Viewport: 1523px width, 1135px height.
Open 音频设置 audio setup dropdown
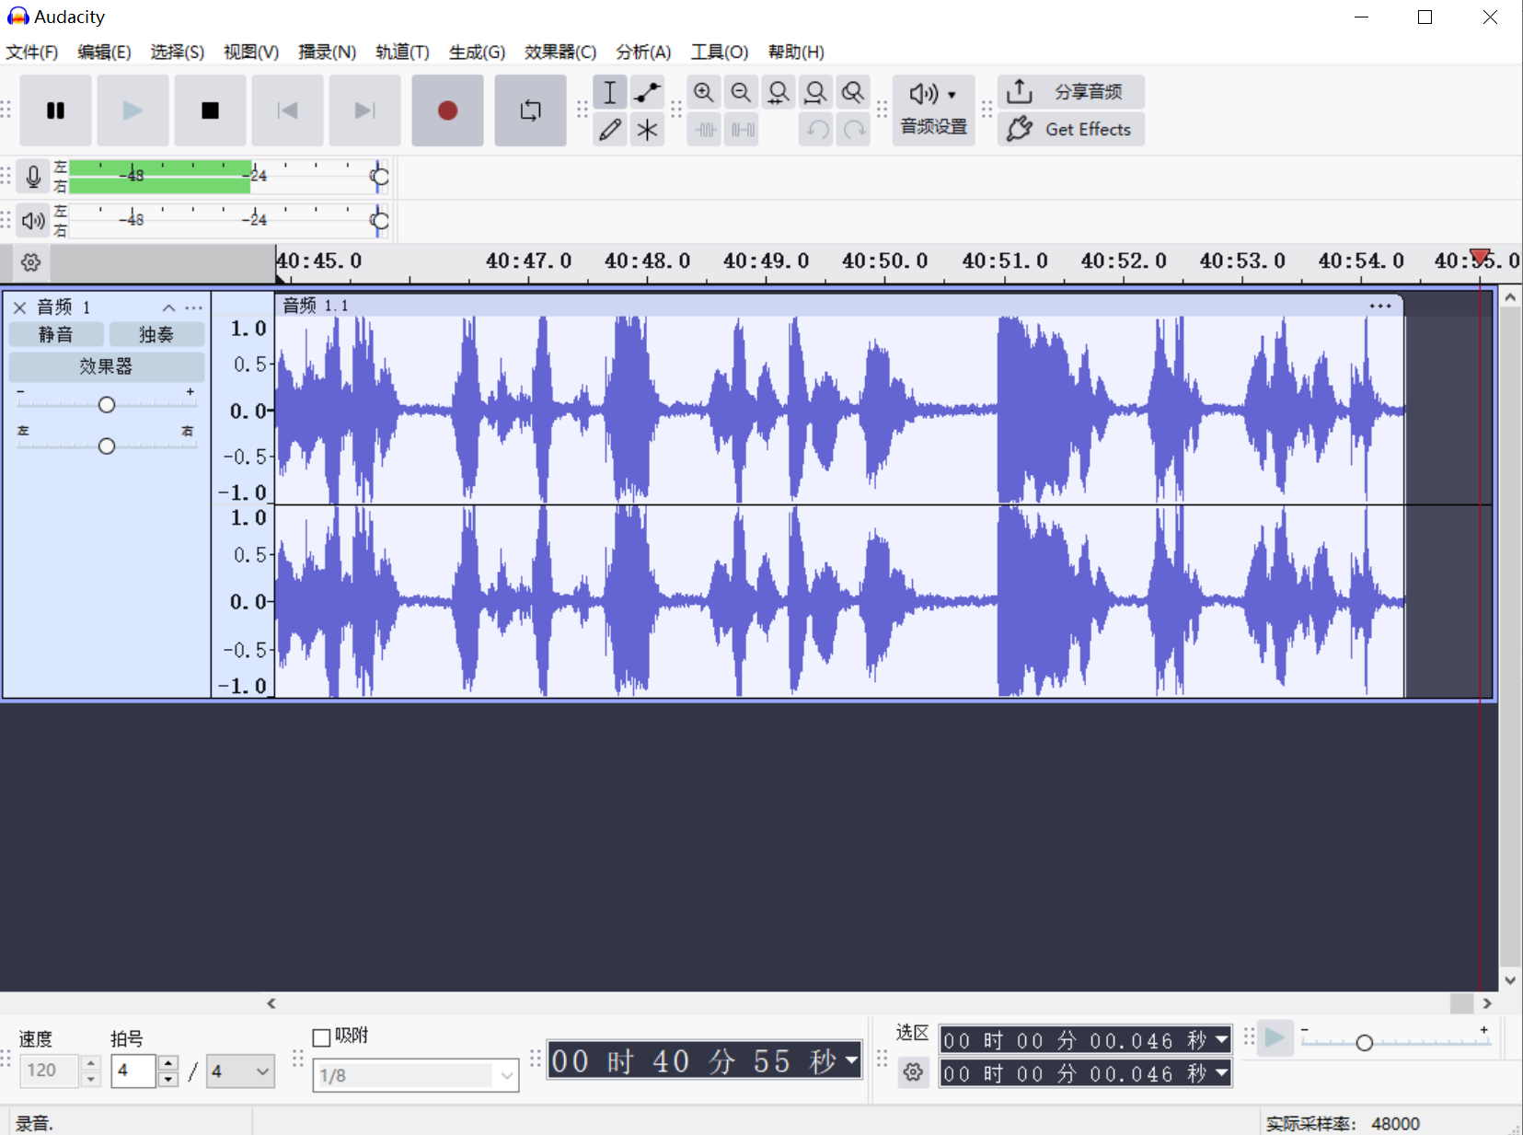pos(933,110)
